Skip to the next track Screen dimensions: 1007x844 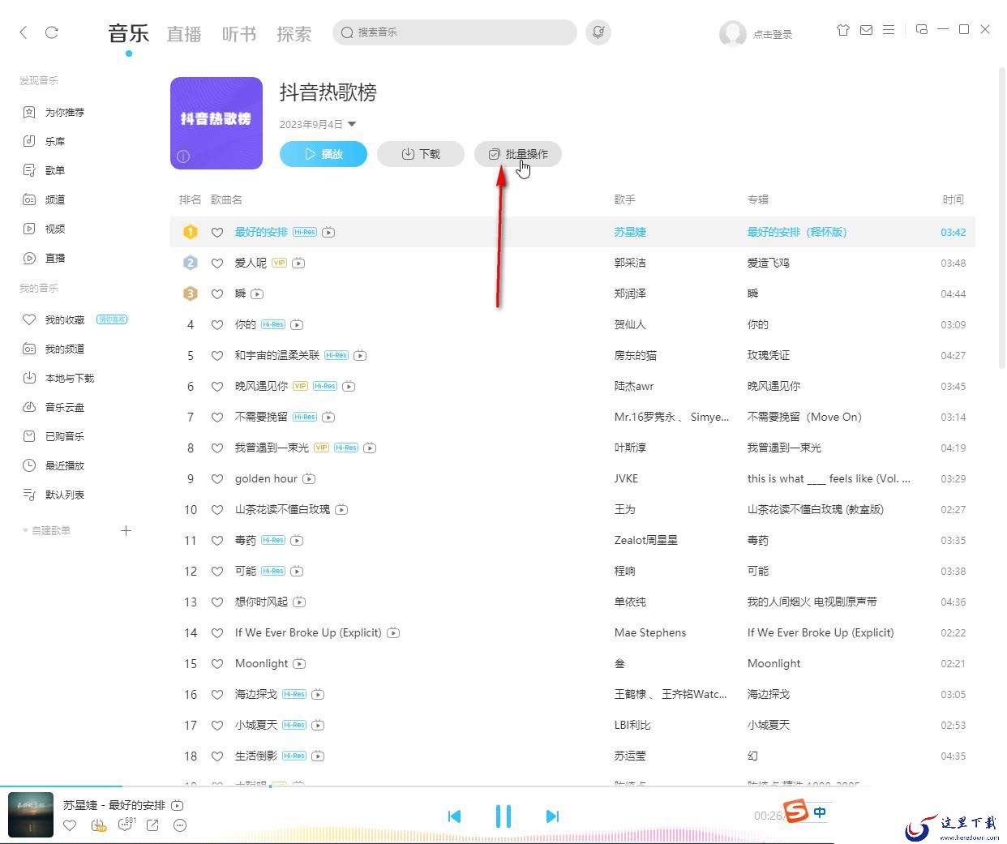point(552,816)
